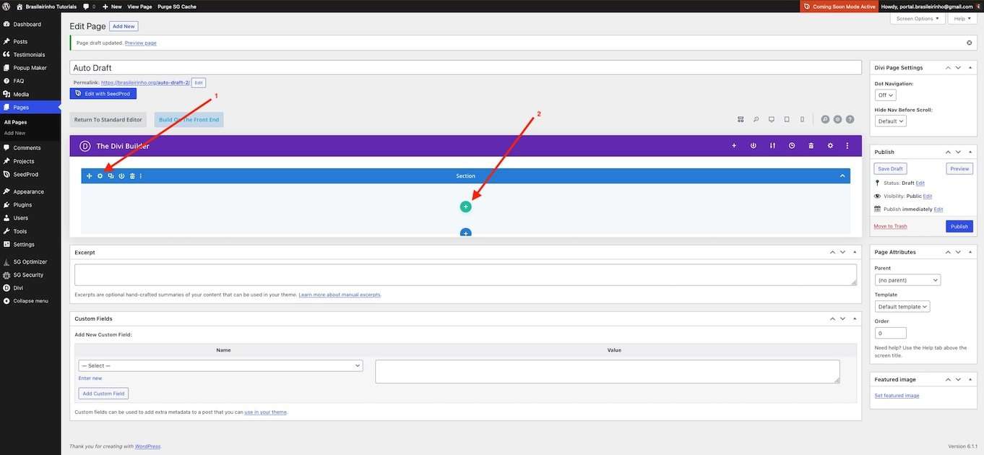984x455 pixels.
Task: Click the Publish button
Action: [959, 226]
